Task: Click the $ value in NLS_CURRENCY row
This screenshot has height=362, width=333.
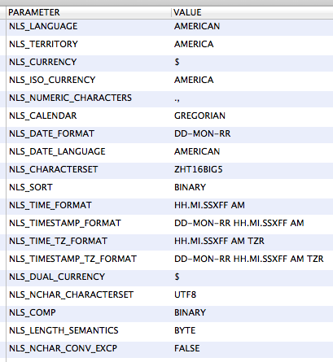Action: pos(252,62)
